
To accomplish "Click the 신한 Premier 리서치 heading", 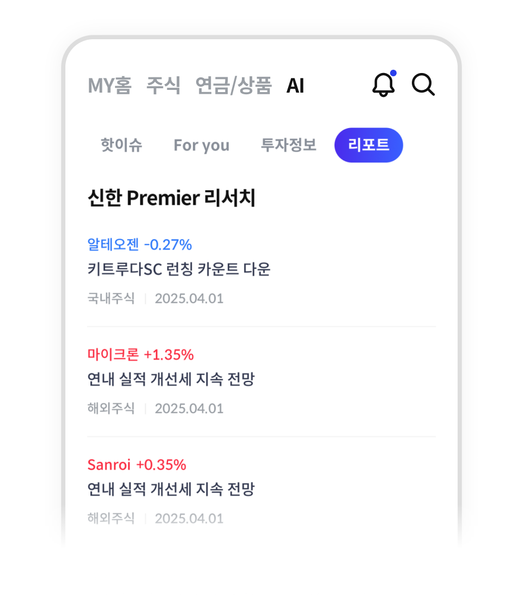I will [171, 198].
